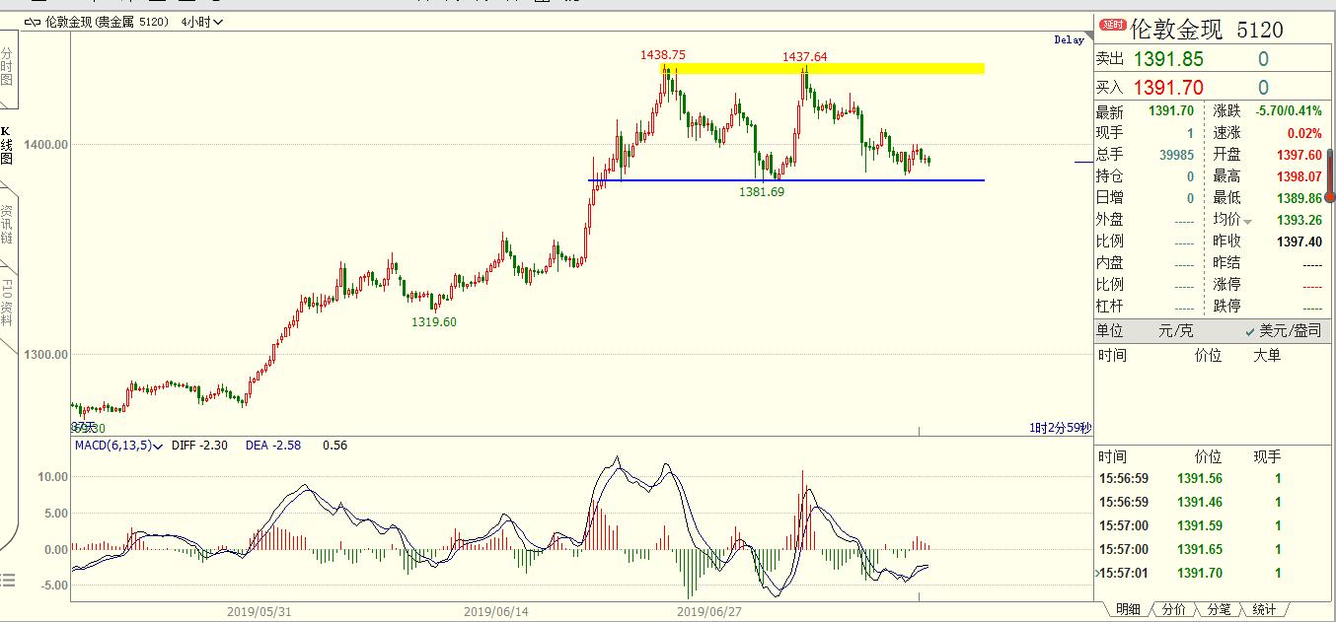Click the DIFF -2.30 indicator value
The image size is (1336, 622).
coord(200,446)
